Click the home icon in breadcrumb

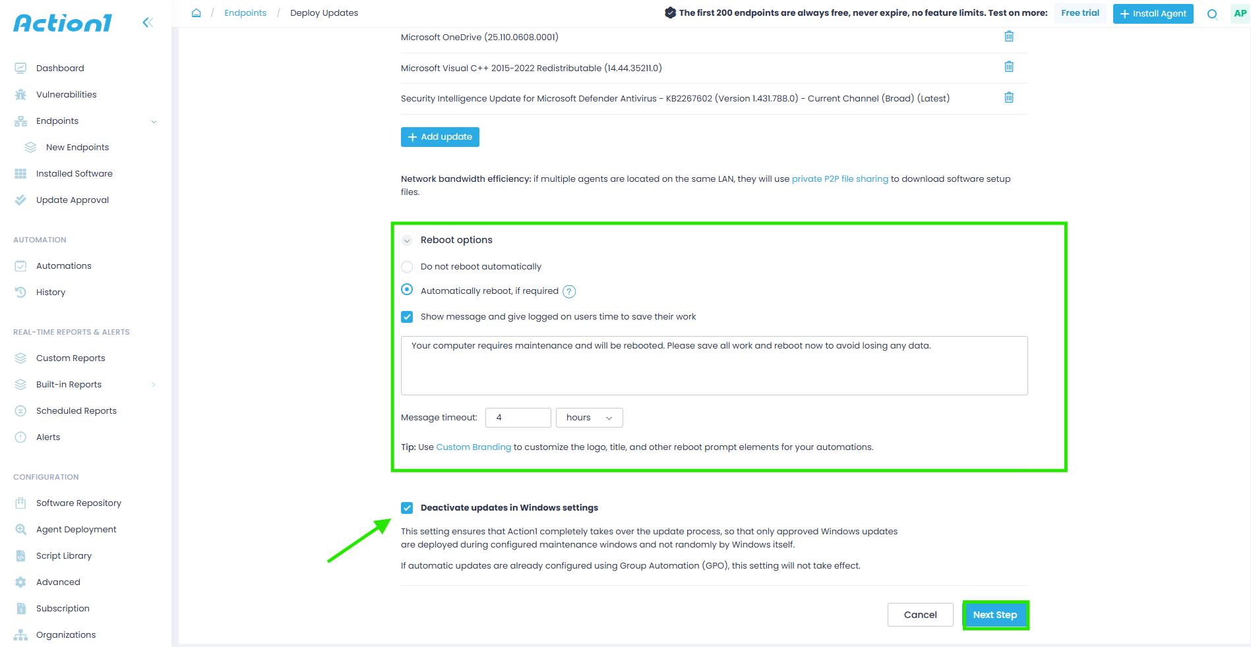coord(196,13)
